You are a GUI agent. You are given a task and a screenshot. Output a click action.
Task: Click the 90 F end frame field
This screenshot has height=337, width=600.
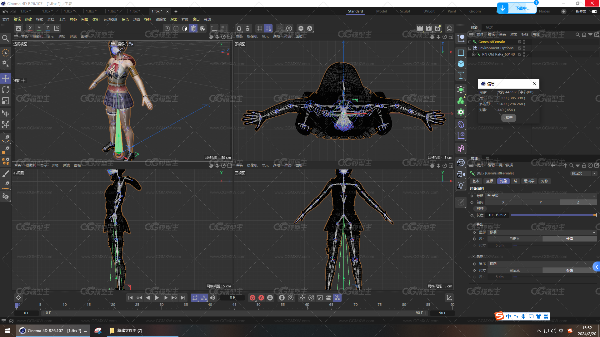(x=442, y=313)
